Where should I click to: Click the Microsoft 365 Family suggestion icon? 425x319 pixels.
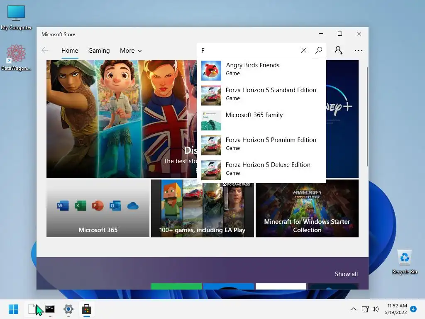(x=211, y=120)
